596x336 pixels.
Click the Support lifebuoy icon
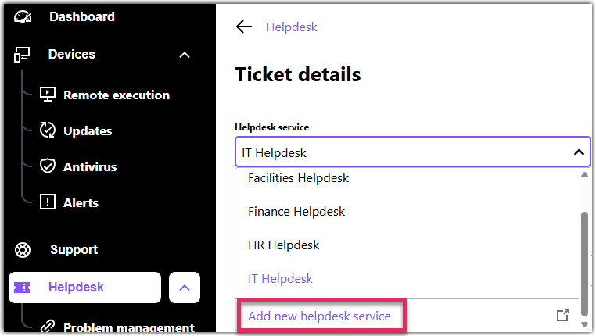click(x=23, y=250)
